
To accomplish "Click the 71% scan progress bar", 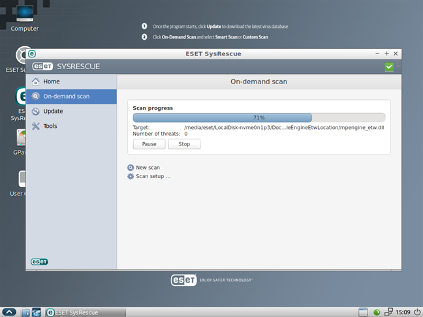I will [x=259, y=117].
